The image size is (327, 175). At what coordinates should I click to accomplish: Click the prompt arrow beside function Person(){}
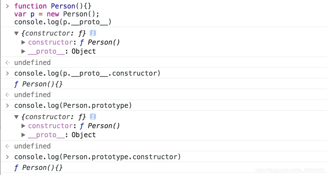pyautogui.click(x=8, y=6)
